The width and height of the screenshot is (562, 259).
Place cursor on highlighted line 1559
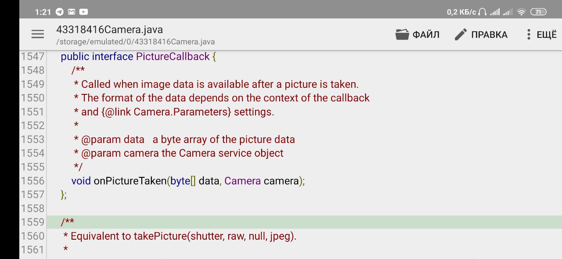point(304,222)
